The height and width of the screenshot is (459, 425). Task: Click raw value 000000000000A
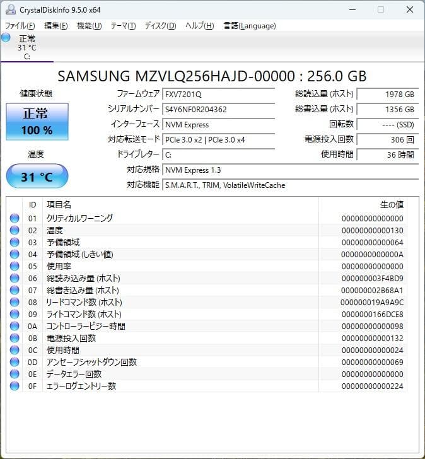pos(372,255)
